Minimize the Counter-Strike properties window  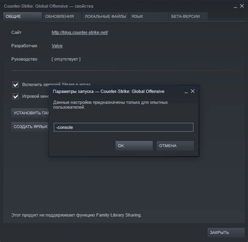tap(235, 7)
